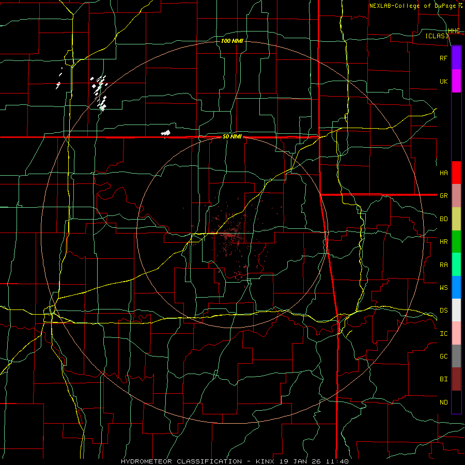Click the blue WS legend swatch
The height and width of the screenshot is (465, 465).
click(x=456, y=287)
